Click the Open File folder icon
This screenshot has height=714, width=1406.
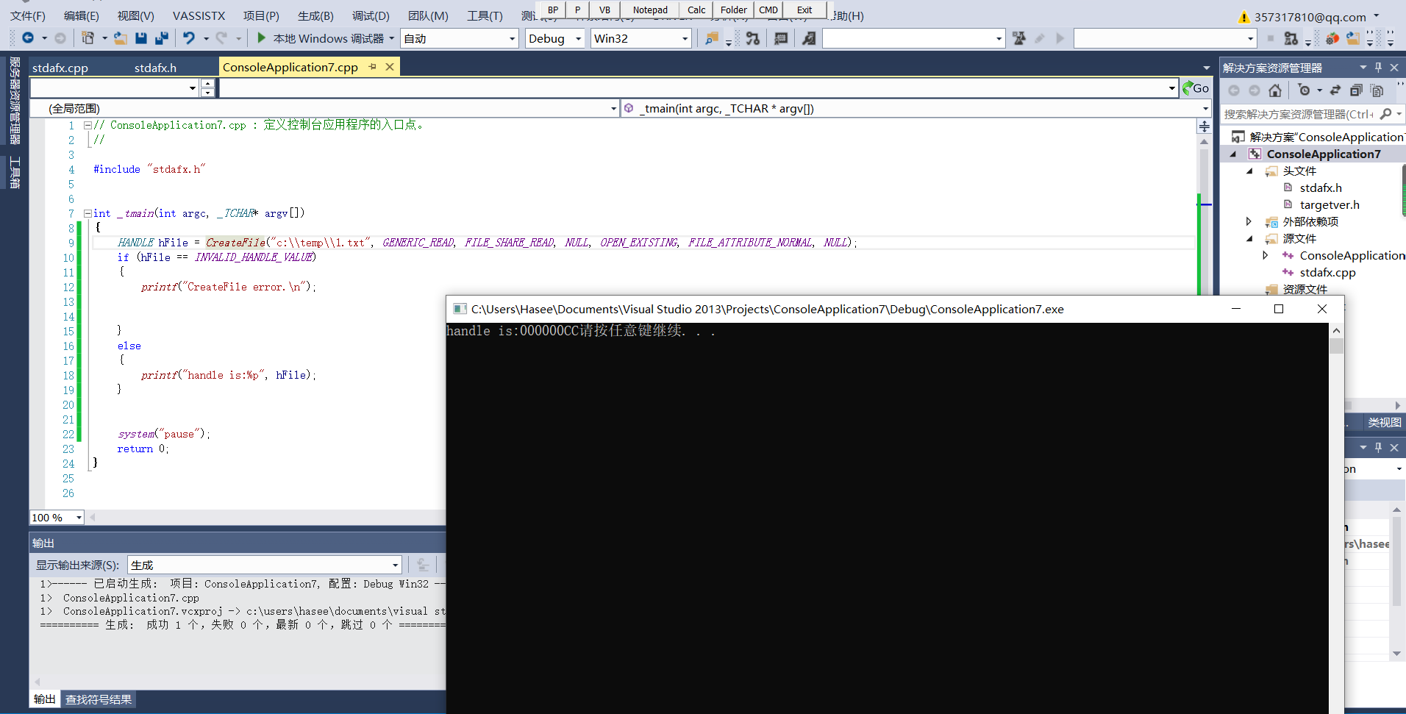[121, 38]
